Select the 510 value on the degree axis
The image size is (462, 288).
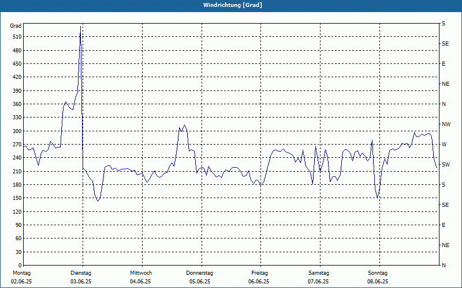click(x=17, y=37)
